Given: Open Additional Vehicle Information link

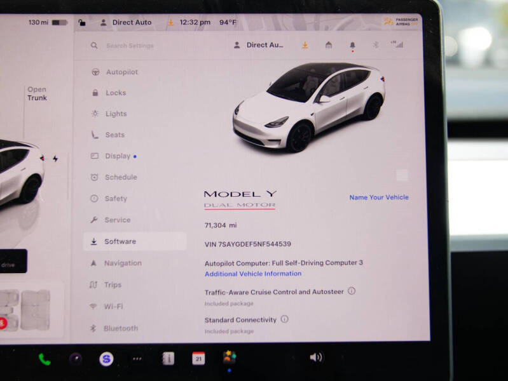Looking at the screenshot, I should point(253,274).
